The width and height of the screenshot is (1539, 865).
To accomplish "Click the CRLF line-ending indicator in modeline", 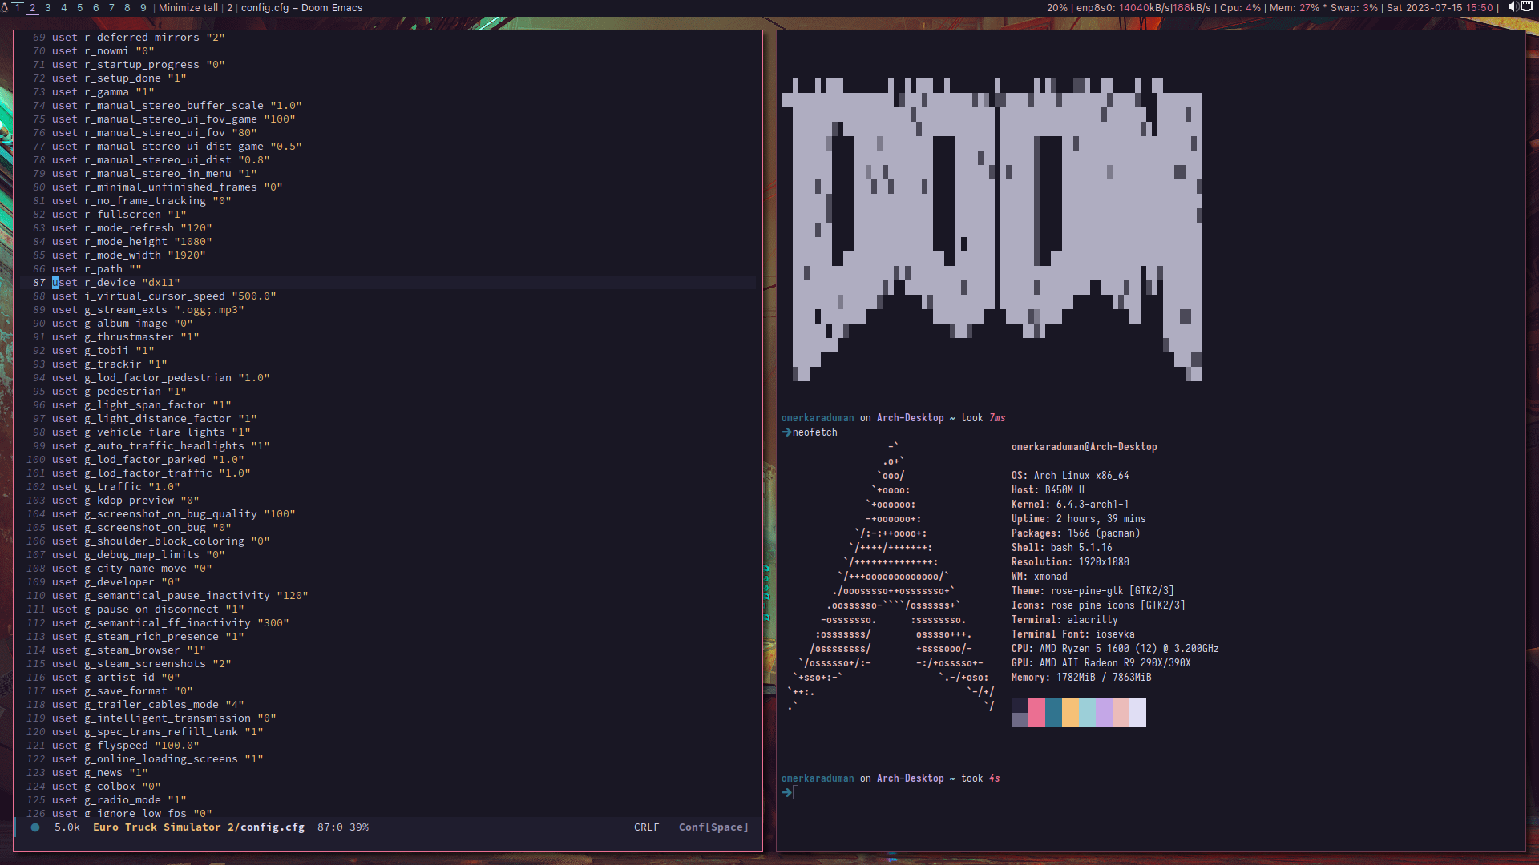I will click(x=646, y=827).
